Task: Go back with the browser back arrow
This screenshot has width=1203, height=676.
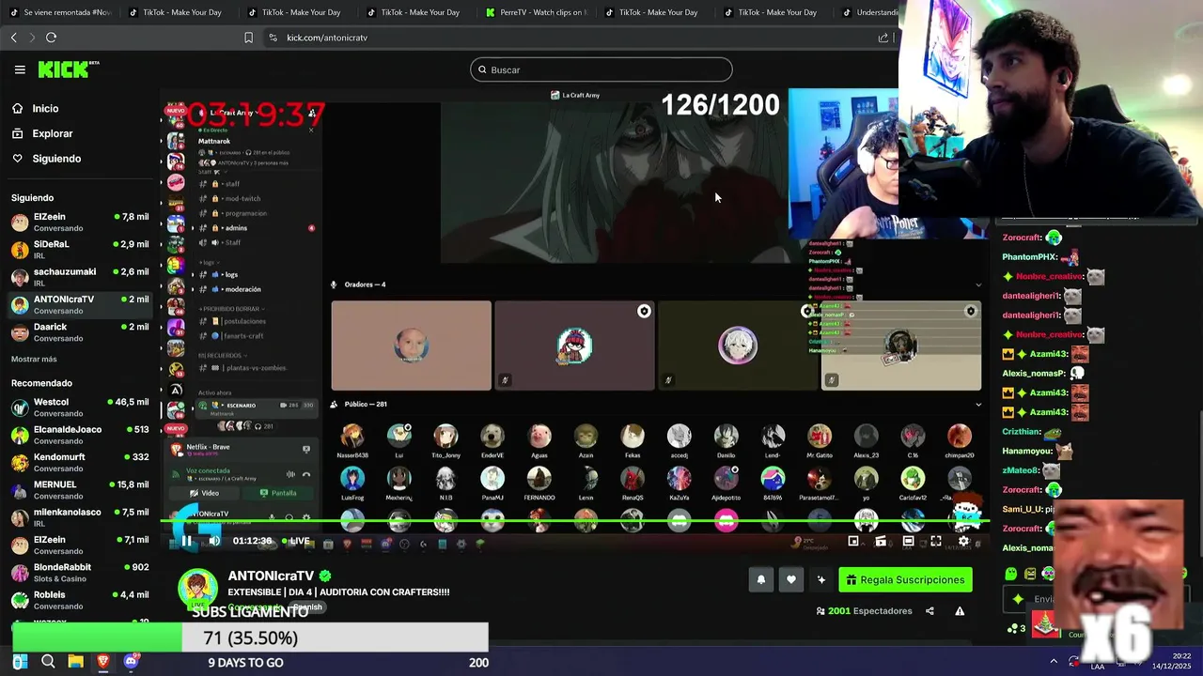Action: [x=13, y=38]
